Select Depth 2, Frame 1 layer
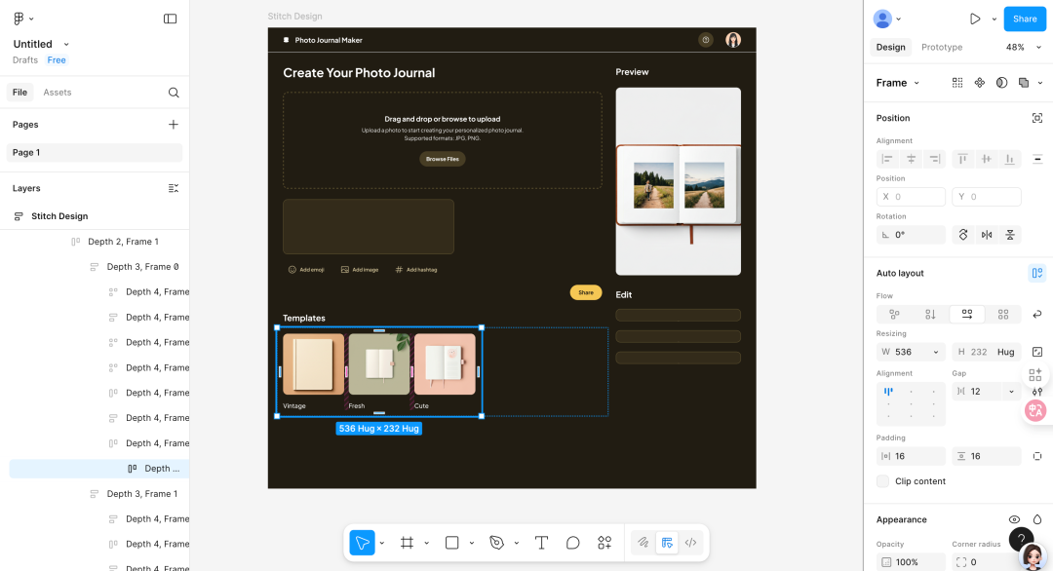 pos(123,242)
